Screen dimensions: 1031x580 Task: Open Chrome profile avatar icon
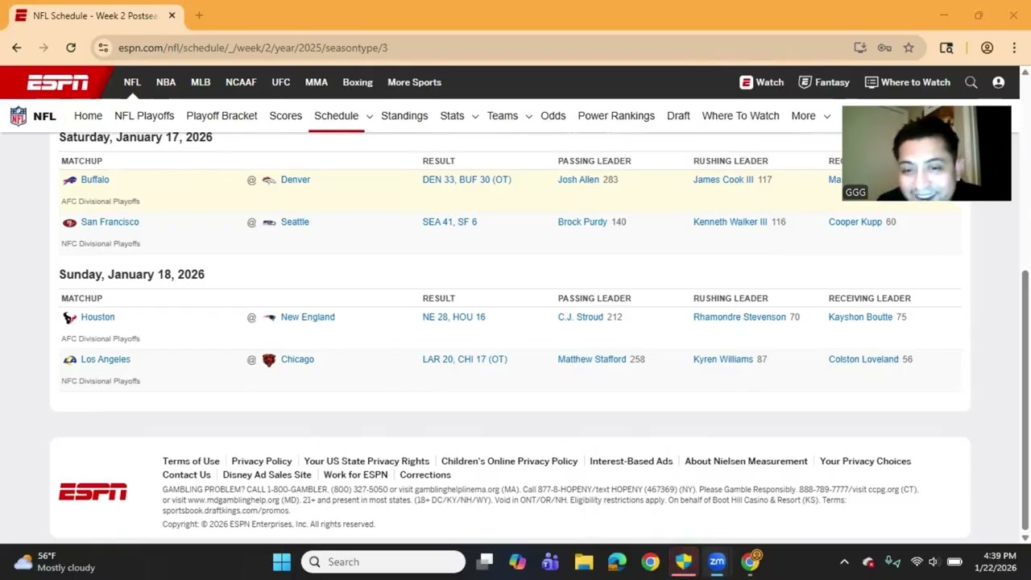pyautogui.click(x=987, y=48)
